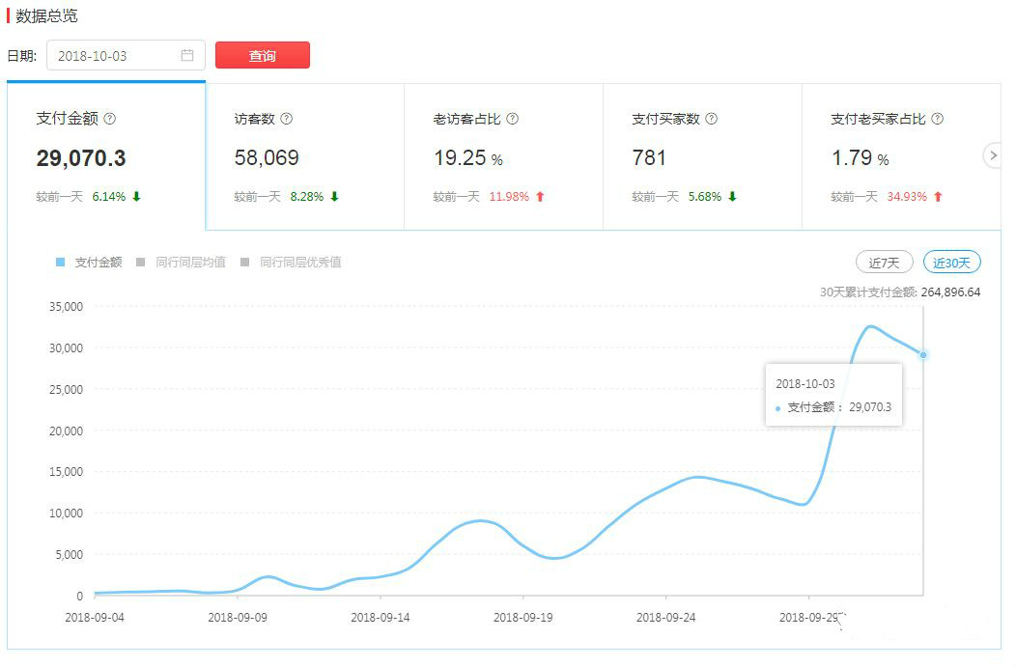
Task: Open the calendar icon in the date field
Action: point(189,55)
